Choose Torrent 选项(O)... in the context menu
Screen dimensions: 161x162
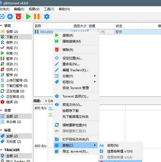[76, 96]
